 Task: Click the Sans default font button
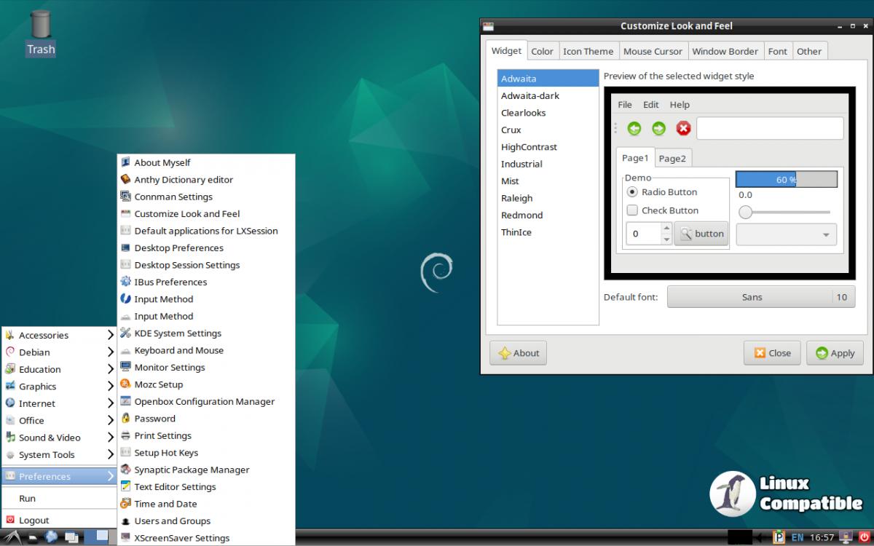[751, 297]
